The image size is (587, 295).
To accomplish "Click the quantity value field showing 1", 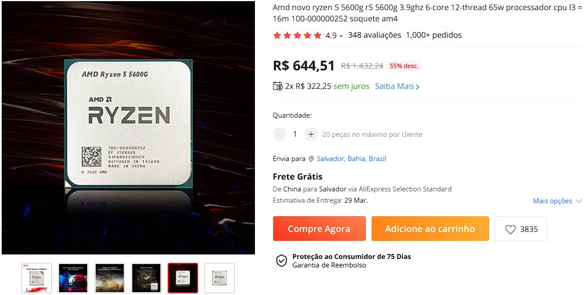I will point(295,134).
